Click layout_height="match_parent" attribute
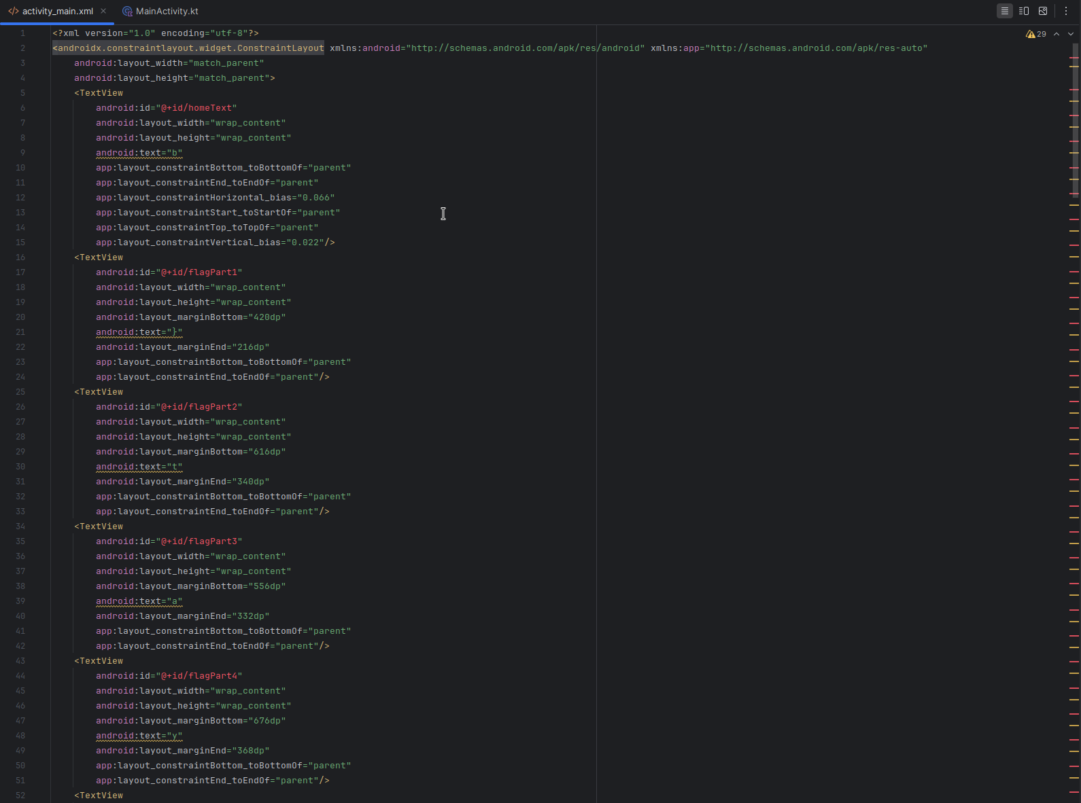This screenshot has width=1081, height=803. click(175, 78)
